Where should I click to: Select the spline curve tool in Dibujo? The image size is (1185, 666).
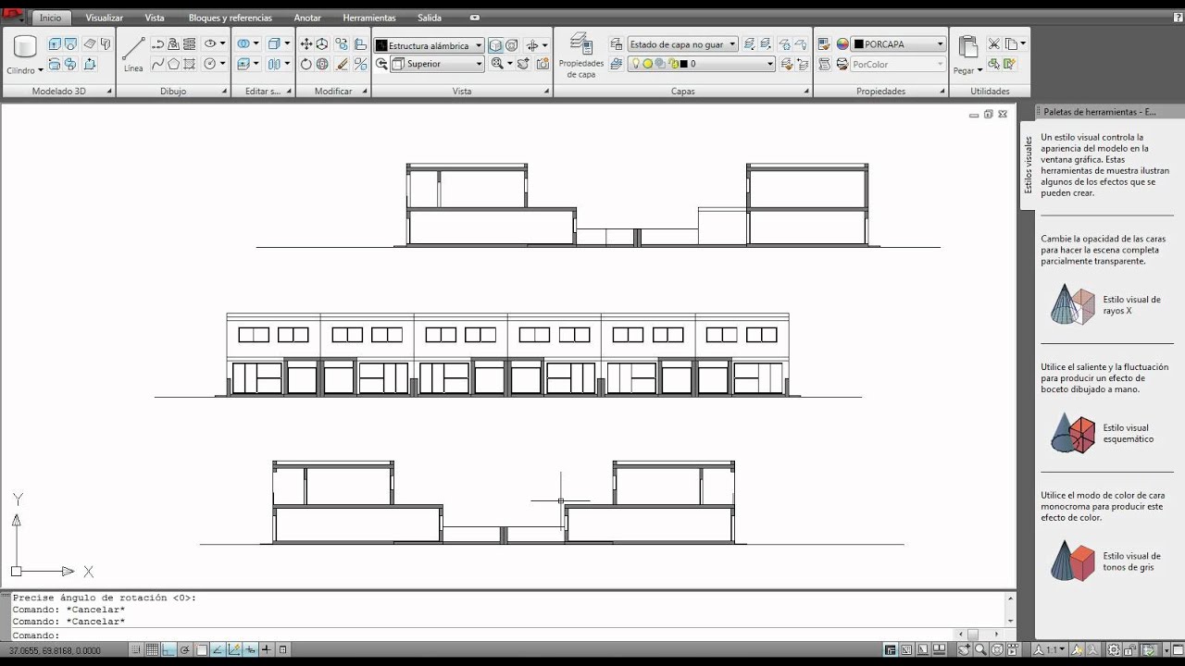click(157, 64)
